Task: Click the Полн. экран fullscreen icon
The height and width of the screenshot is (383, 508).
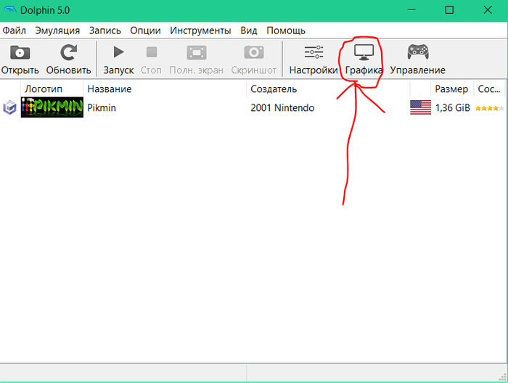Action: pos(196,53)
